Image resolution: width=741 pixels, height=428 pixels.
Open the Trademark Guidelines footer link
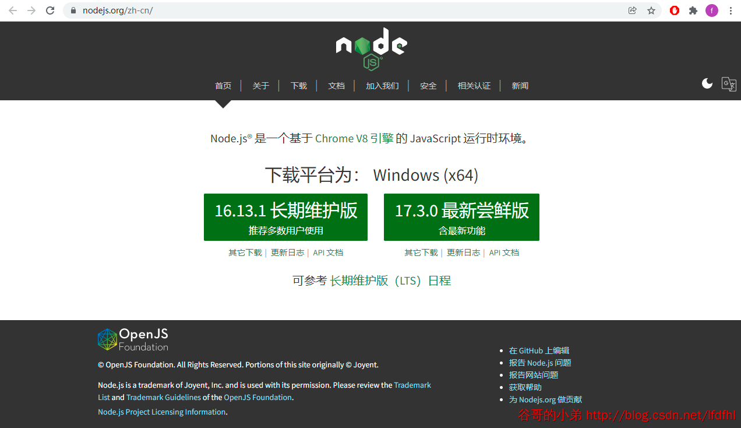tap(164, 397)
